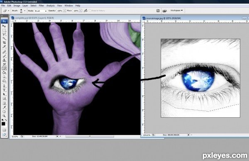
Task: Swap foreground and background colors
Action: pyautogui.click(x=6, y=120)
